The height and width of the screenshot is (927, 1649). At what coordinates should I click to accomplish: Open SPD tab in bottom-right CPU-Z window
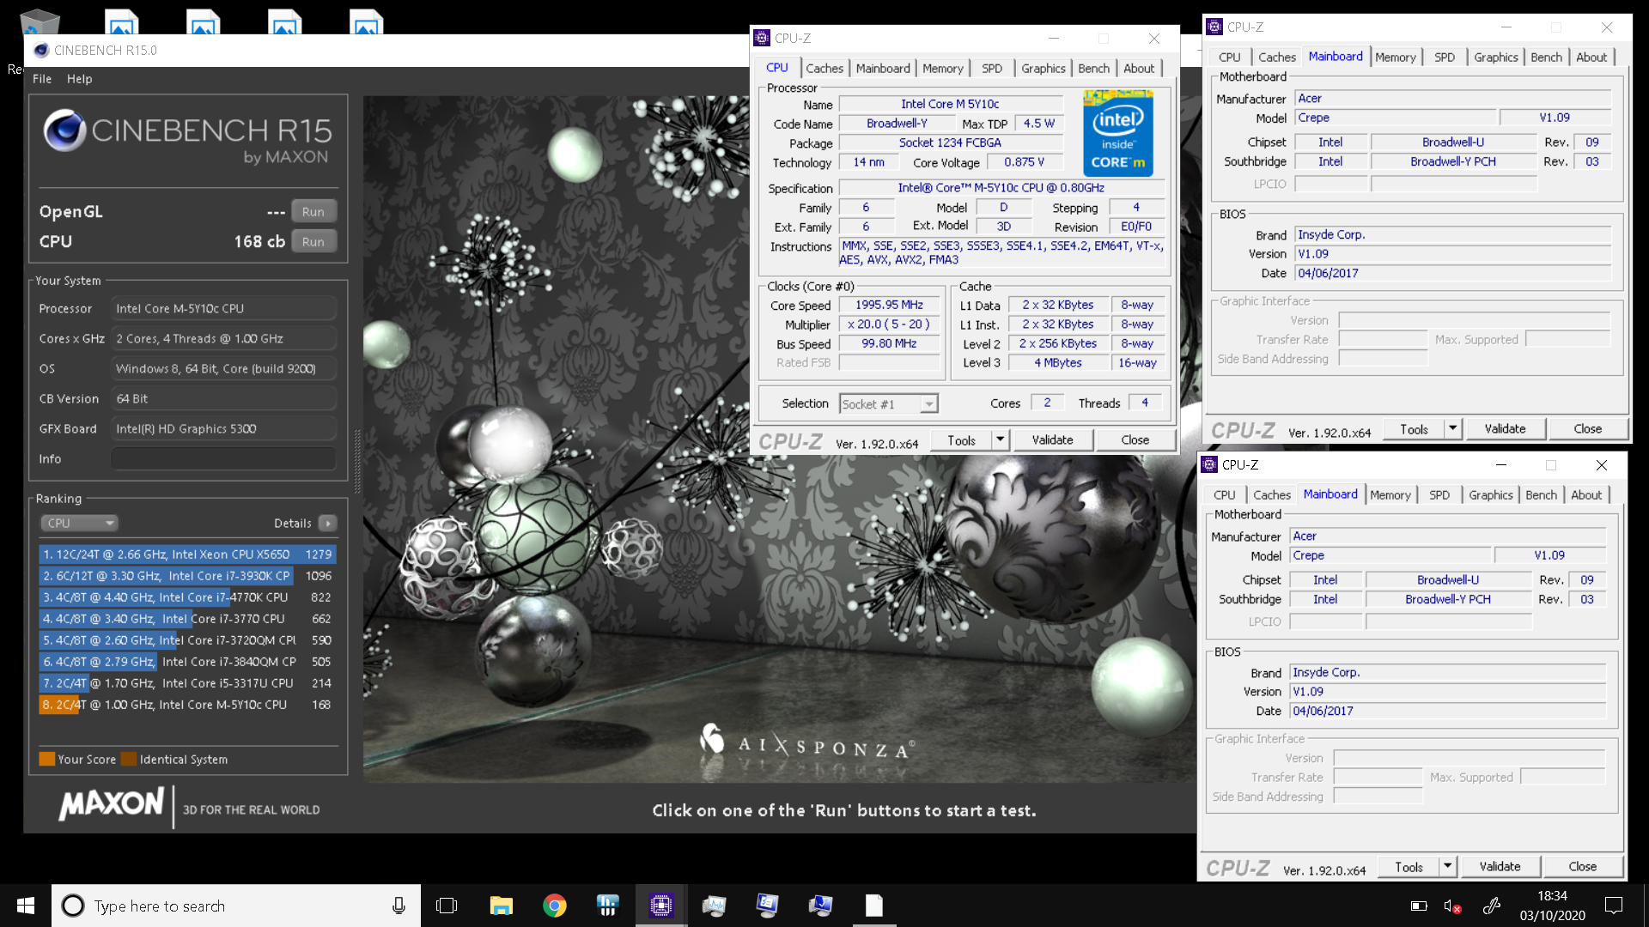point(1439,495)
